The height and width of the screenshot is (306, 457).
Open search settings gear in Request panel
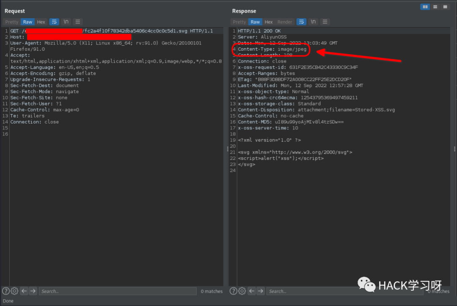pyautogui.click(x=14, y=291)
